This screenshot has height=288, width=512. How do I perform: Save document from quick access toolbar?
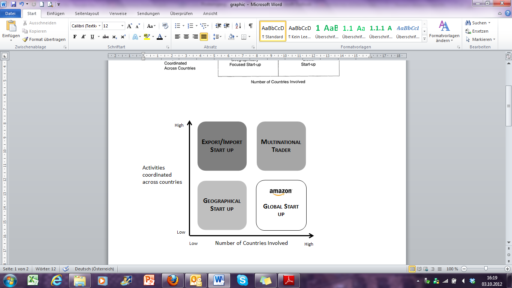coord(13,4)
